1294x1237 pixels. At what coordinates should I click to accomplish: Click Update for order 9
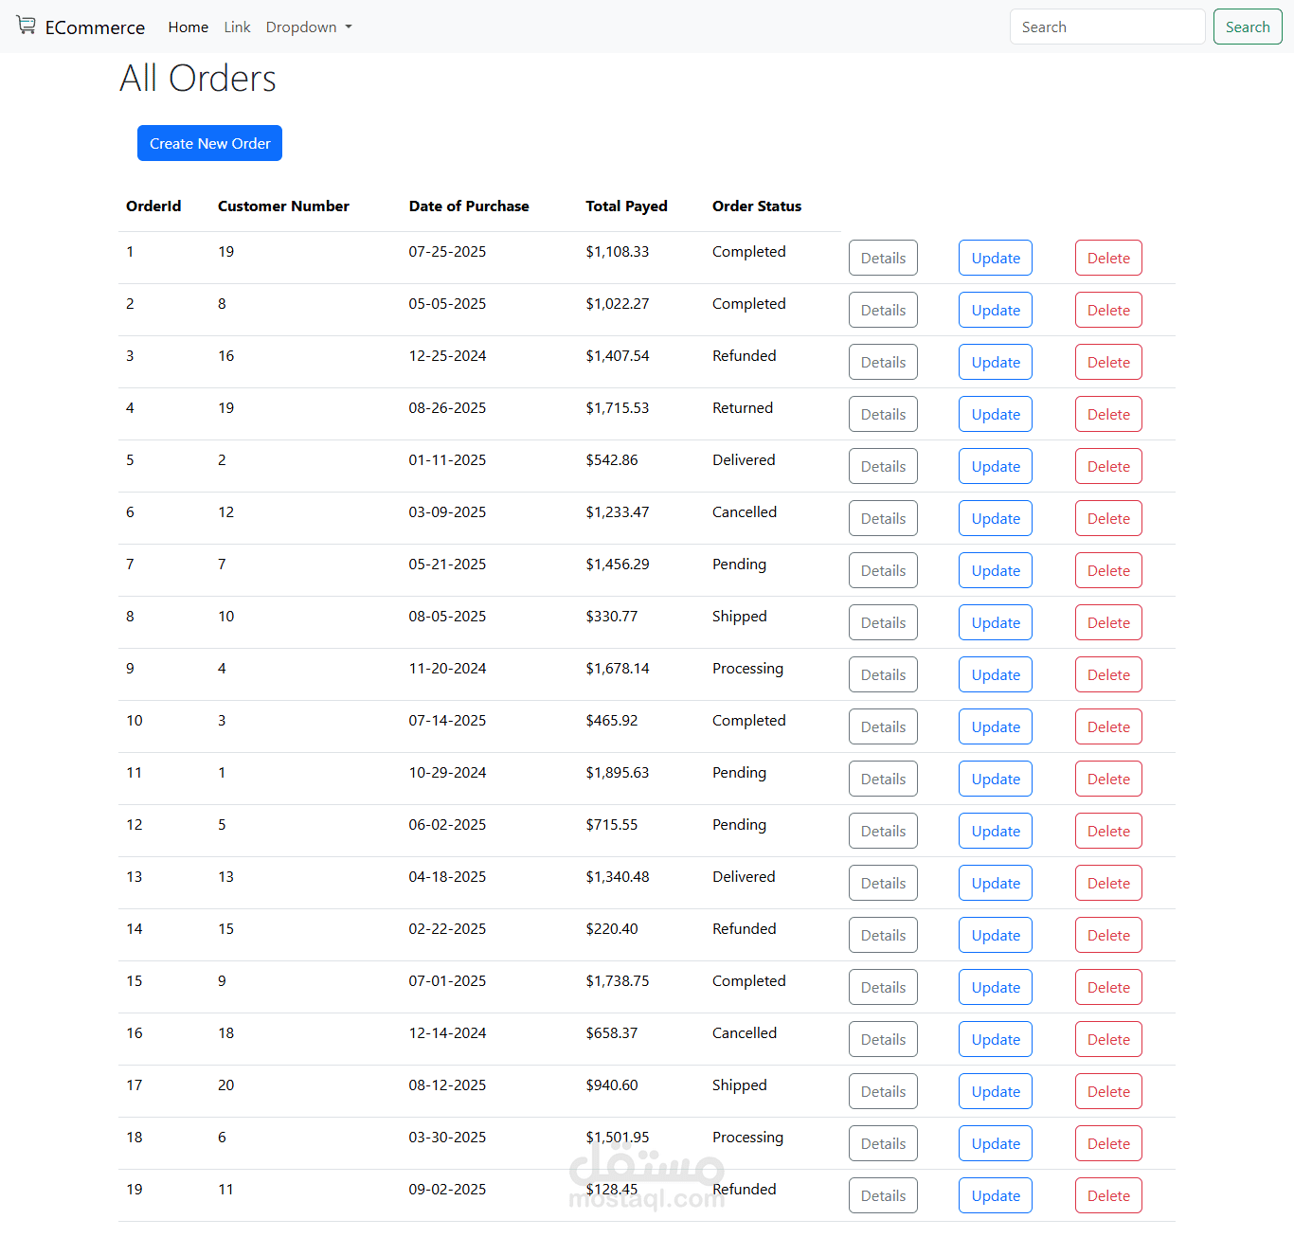tap(995, 675)
